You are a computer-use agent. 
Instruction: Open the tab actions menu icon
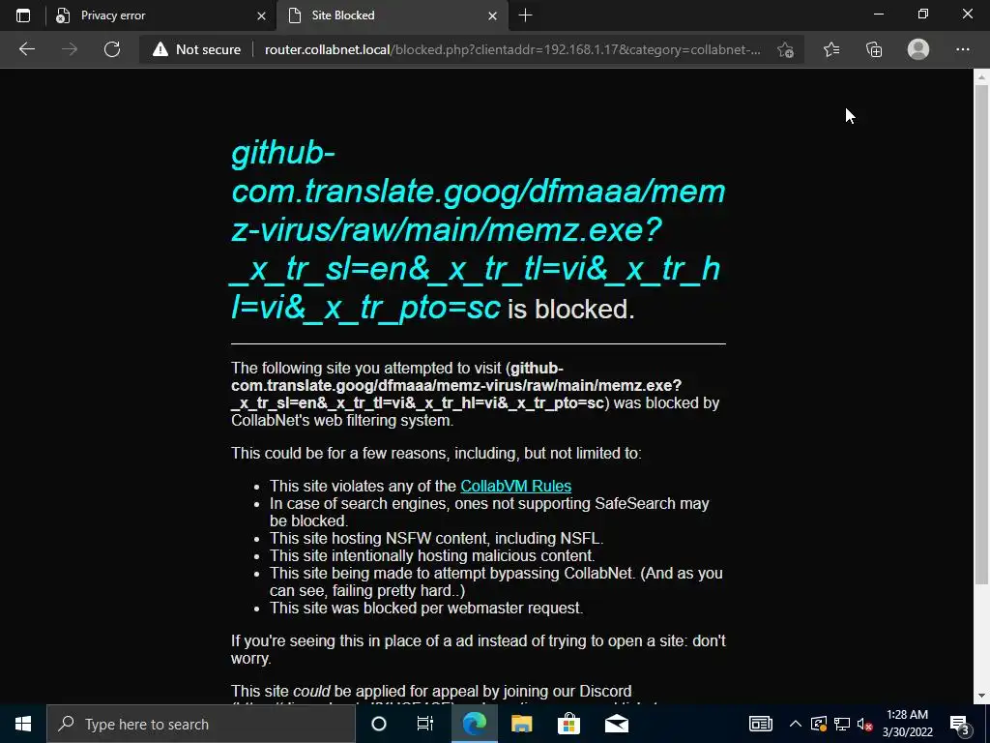click(23, 15)
